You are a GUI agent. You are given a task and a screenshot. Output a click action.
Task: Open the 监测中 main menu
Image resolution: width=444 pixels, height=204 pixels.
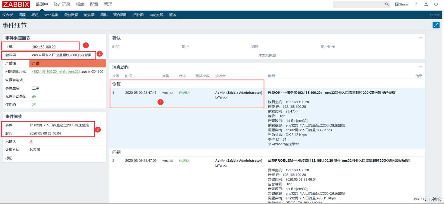42,4
